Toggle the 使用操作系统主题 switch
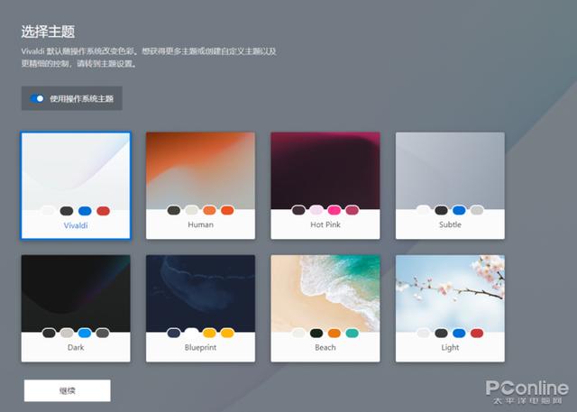Image resolution: width=577 pixels, height=412 pixels. coord(37,98)
